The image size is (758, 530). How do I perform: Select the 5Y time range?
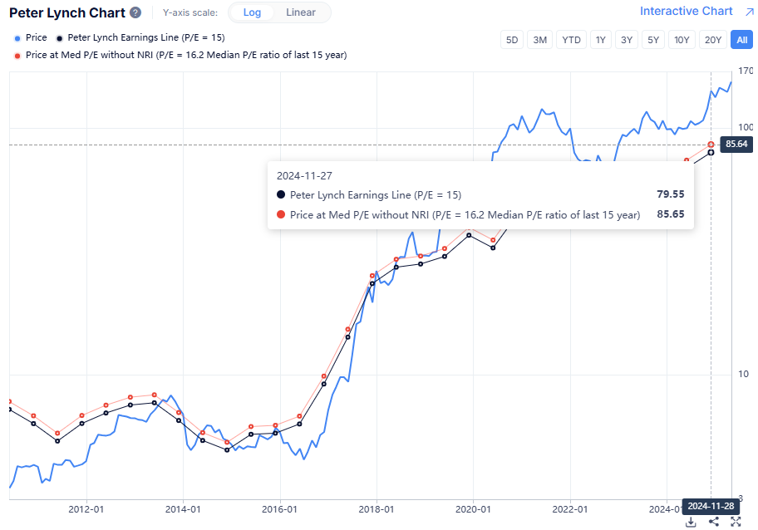(653, 40)
